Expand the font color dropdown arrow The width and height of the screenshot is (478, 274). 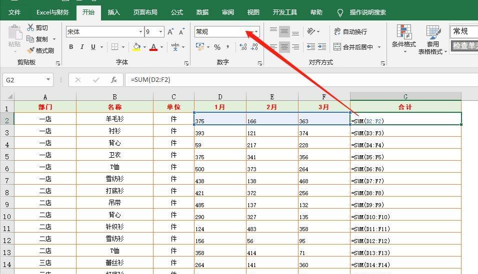[161, 47]
